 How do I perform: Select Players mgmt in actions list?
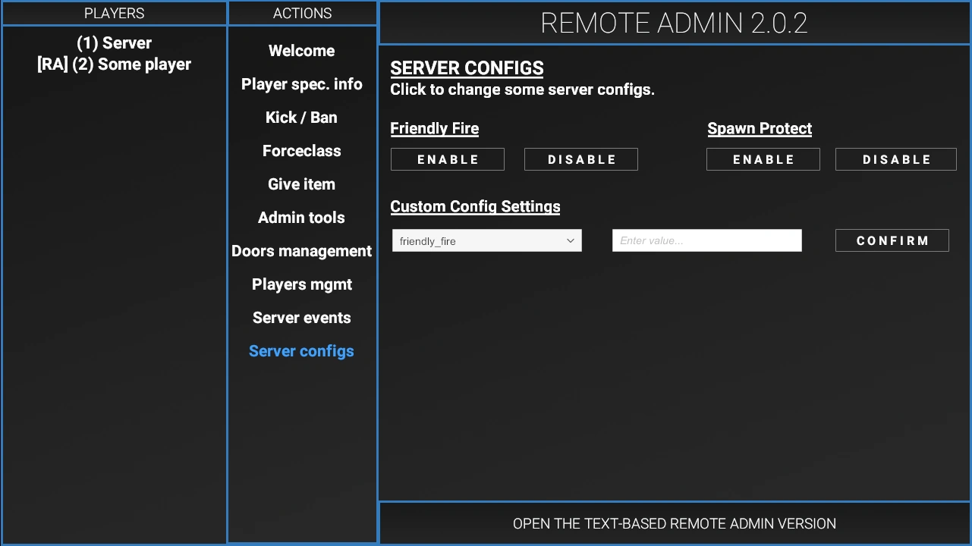[301, 284]
